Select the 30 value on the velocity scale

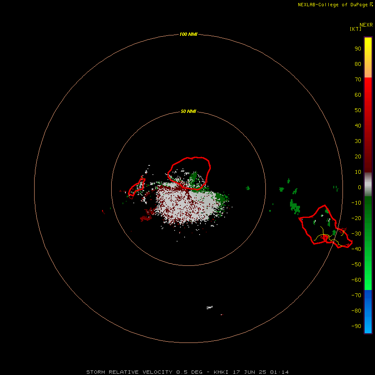358,141
